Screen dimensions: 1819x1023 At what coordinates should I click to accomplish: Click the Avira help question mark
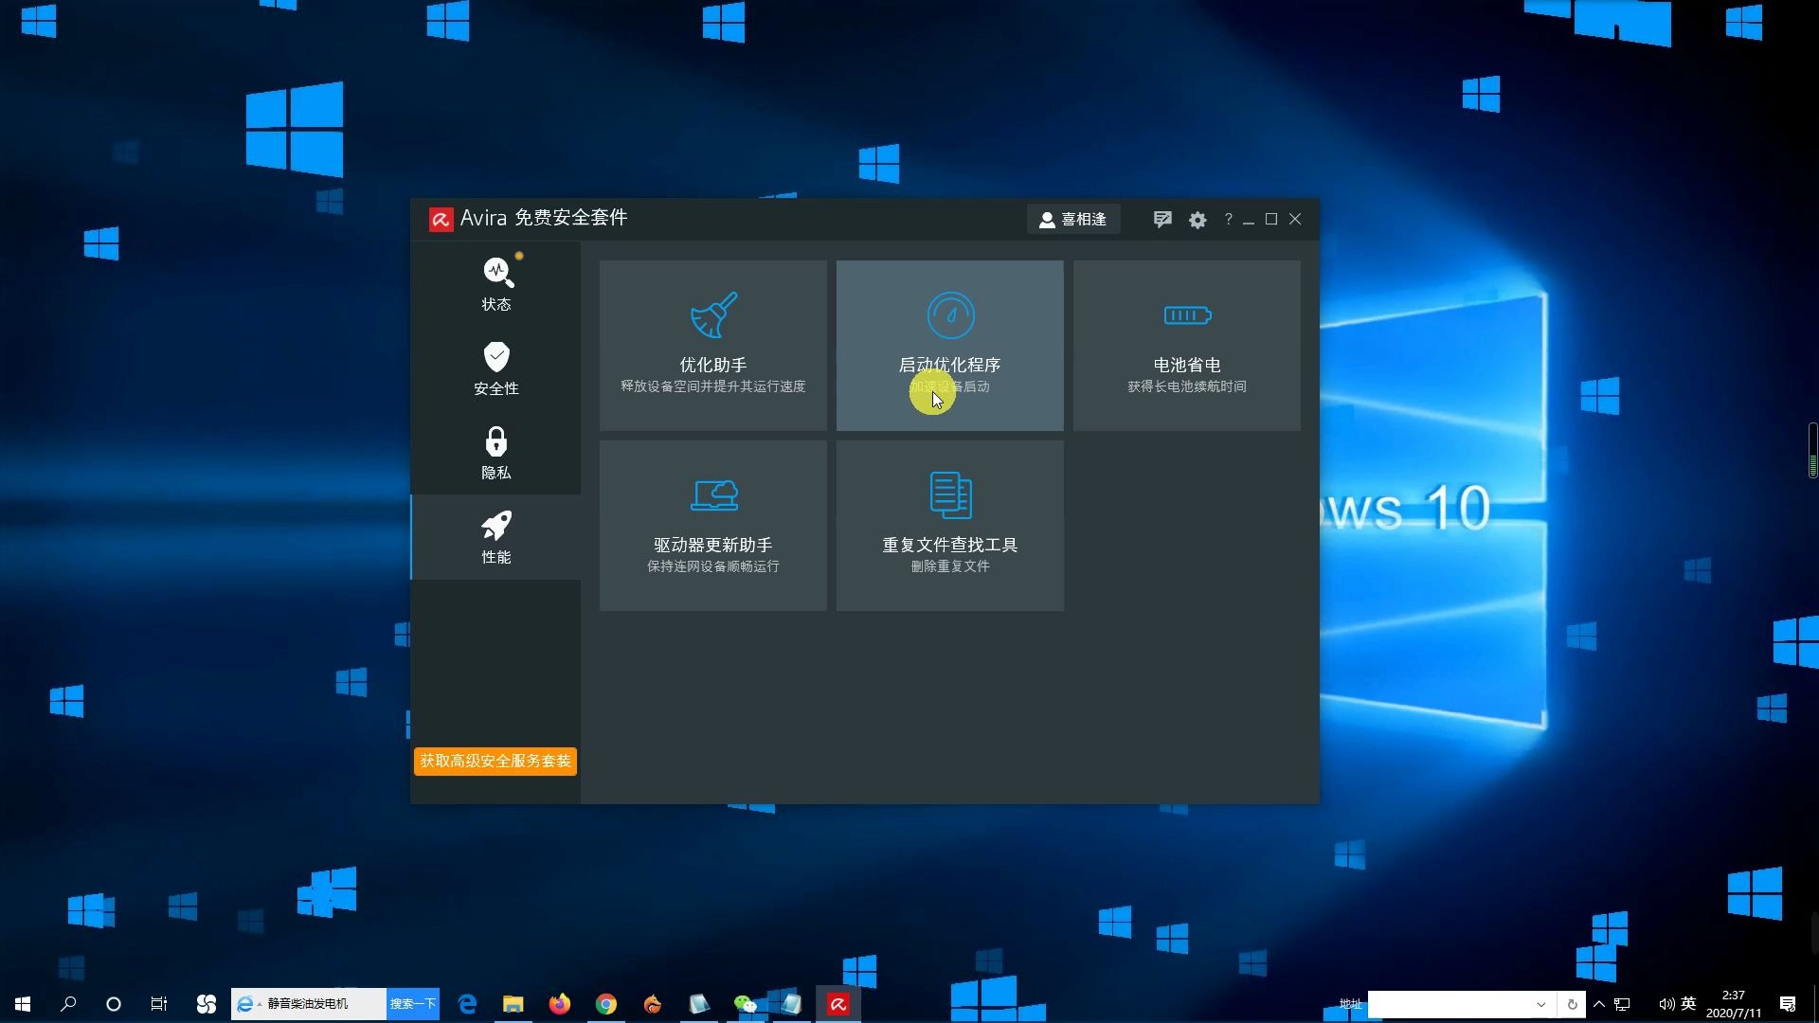(1228, 219)
